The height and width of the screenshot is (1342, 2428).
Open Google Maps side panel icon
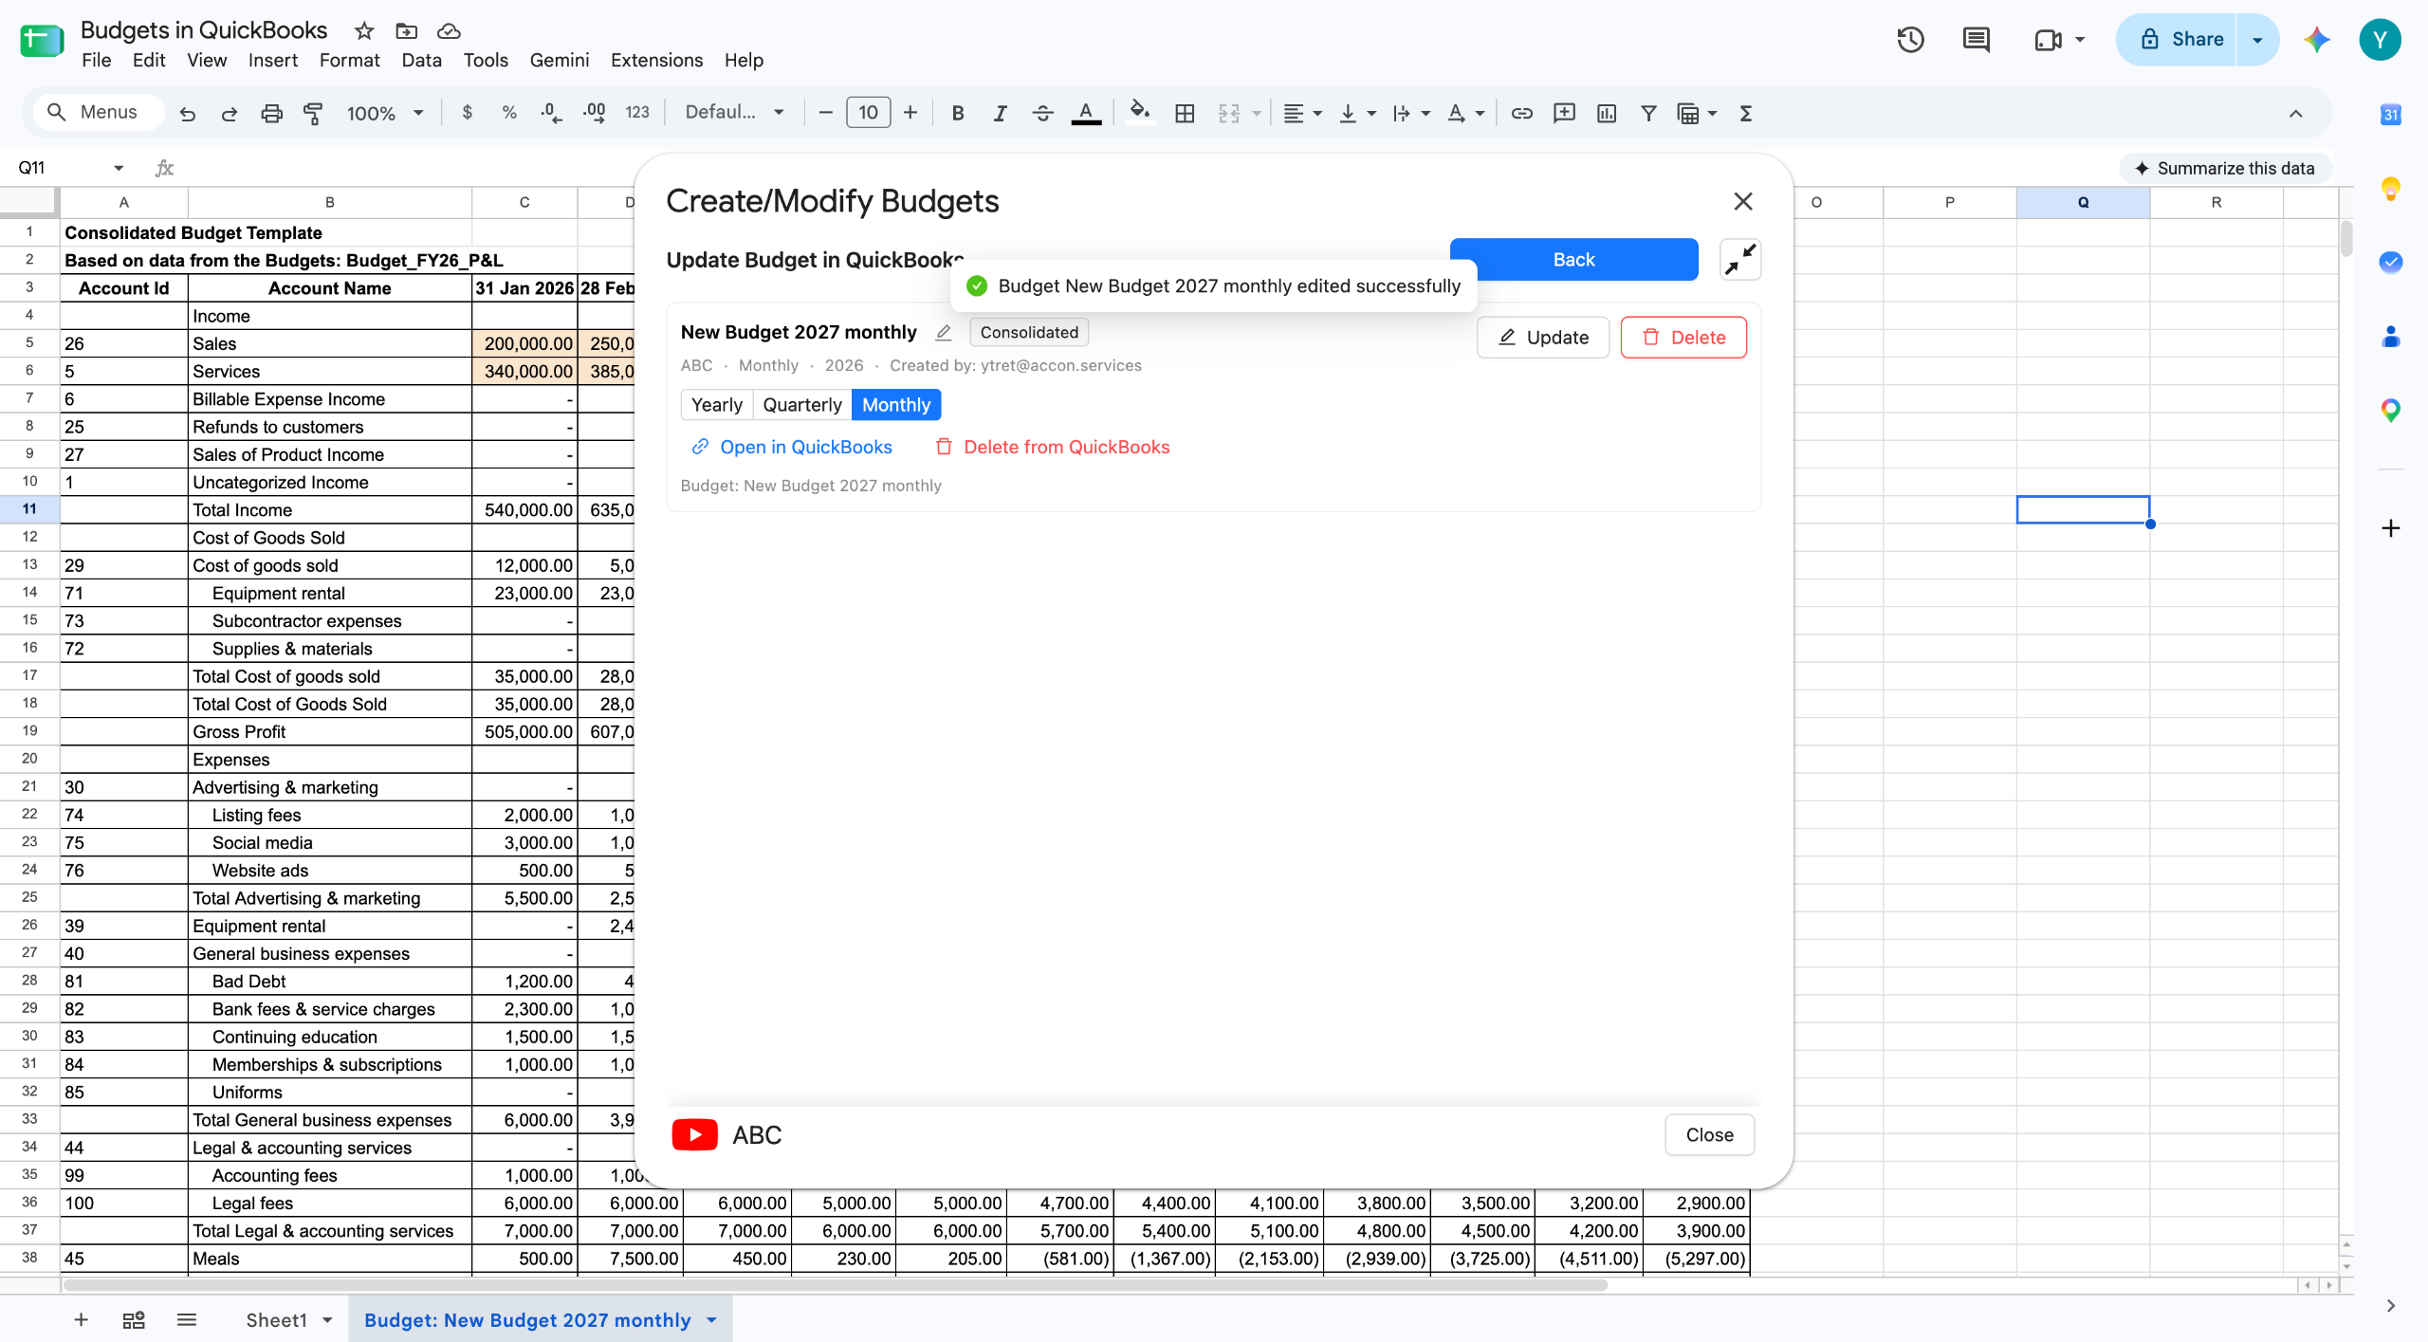point(2390,410)
